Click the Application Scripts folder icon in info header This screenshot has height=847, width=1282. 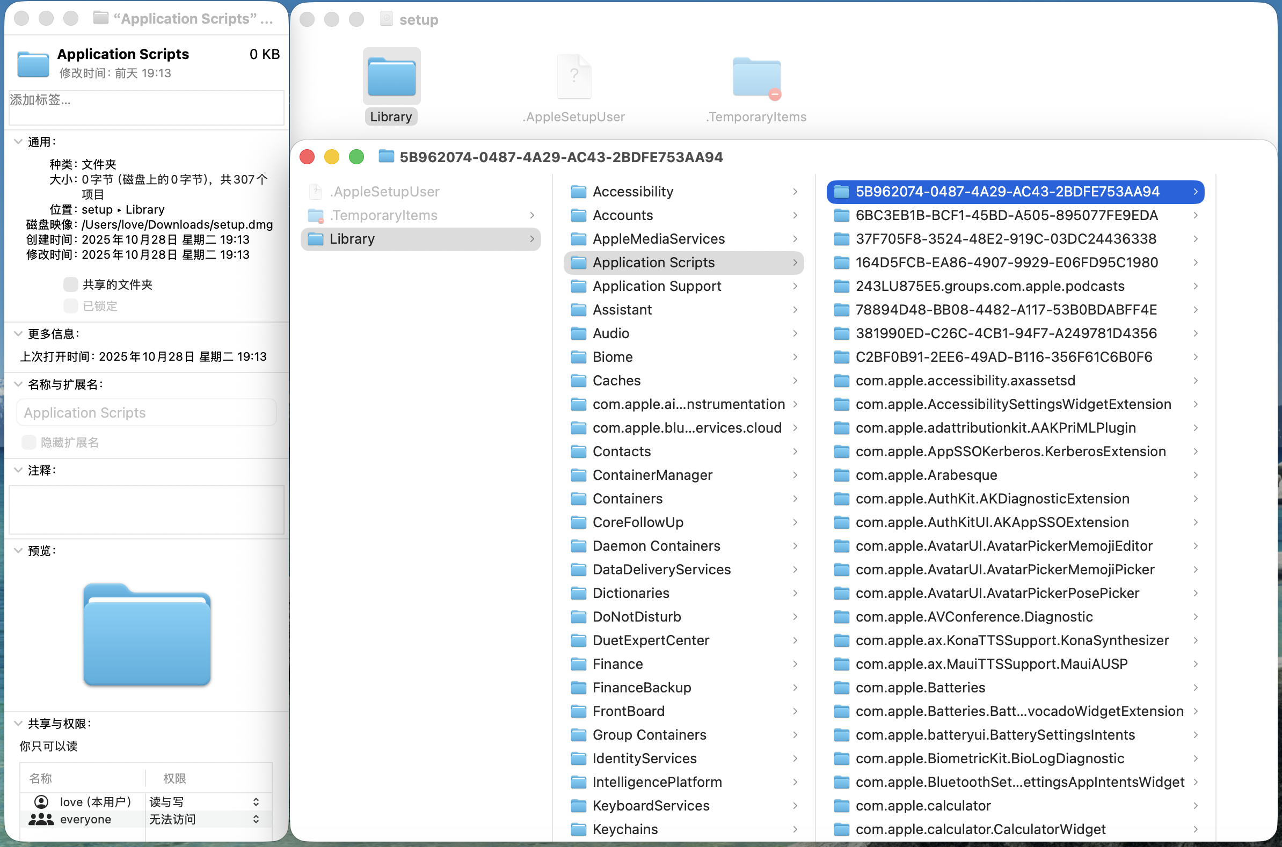click(32, 64)
